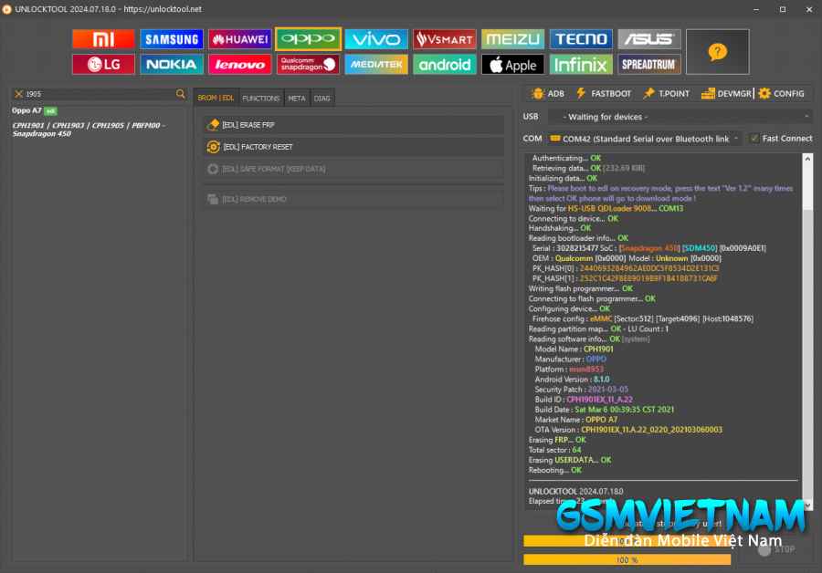The width and height of the screenshot is (822, 573).
Task: Open the DEVMGR device manager
Action: coord(726,94)
